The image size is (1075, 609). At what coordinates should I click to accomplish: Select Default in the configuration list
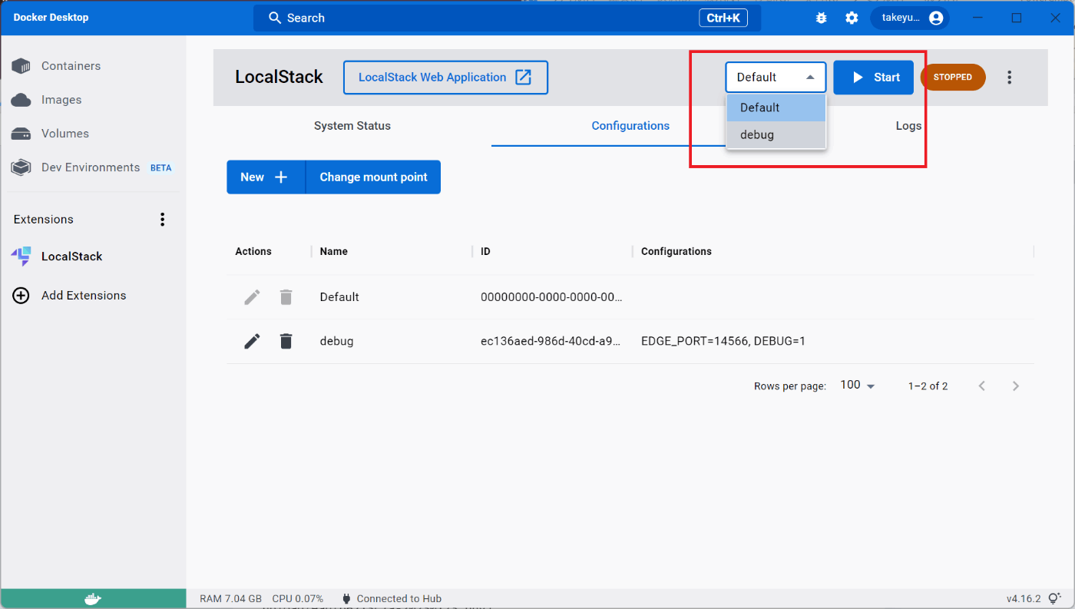click(776, 108)
